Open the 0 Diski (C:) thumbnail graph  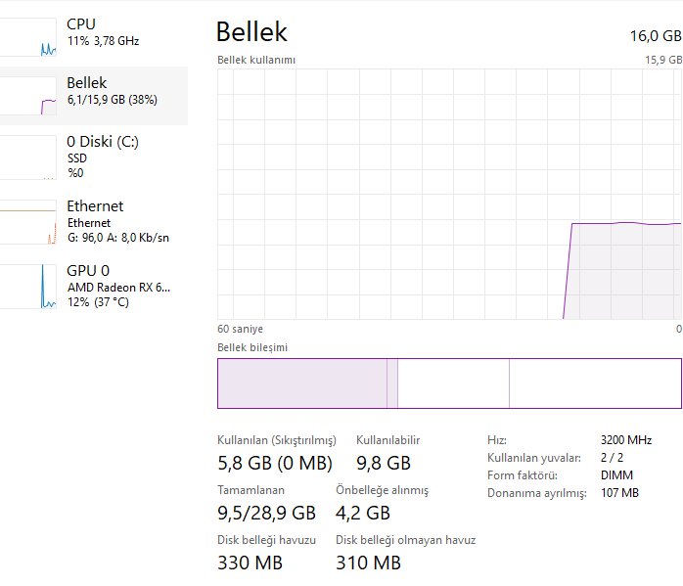(x=27, y=157)
